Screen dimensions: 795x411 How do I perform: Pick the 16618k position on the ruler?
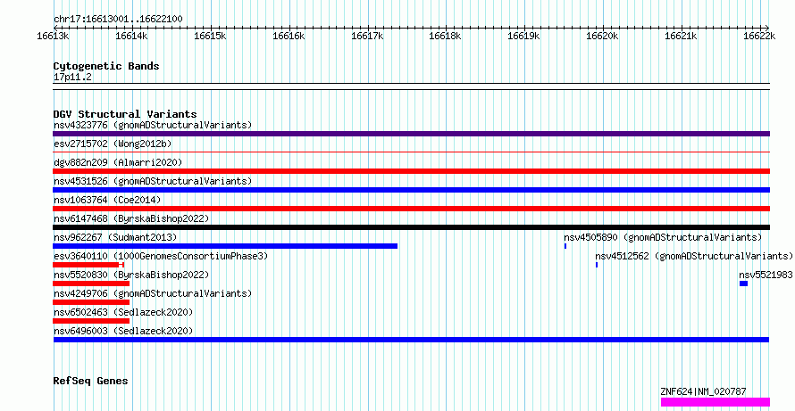point(445,36)
